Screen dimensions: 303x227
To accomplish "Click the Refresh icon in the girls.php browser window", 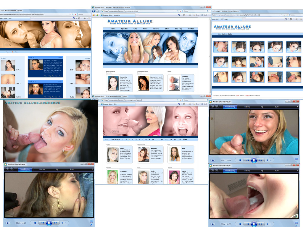I will [178, 100].
